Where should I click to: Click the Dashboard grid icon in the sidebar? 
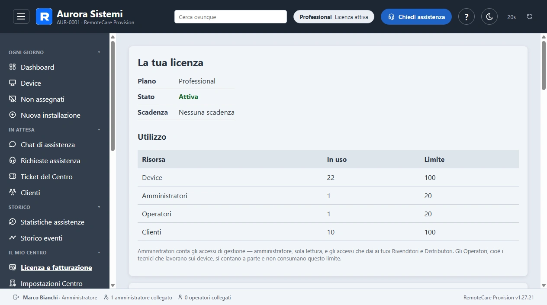(13, 67)
